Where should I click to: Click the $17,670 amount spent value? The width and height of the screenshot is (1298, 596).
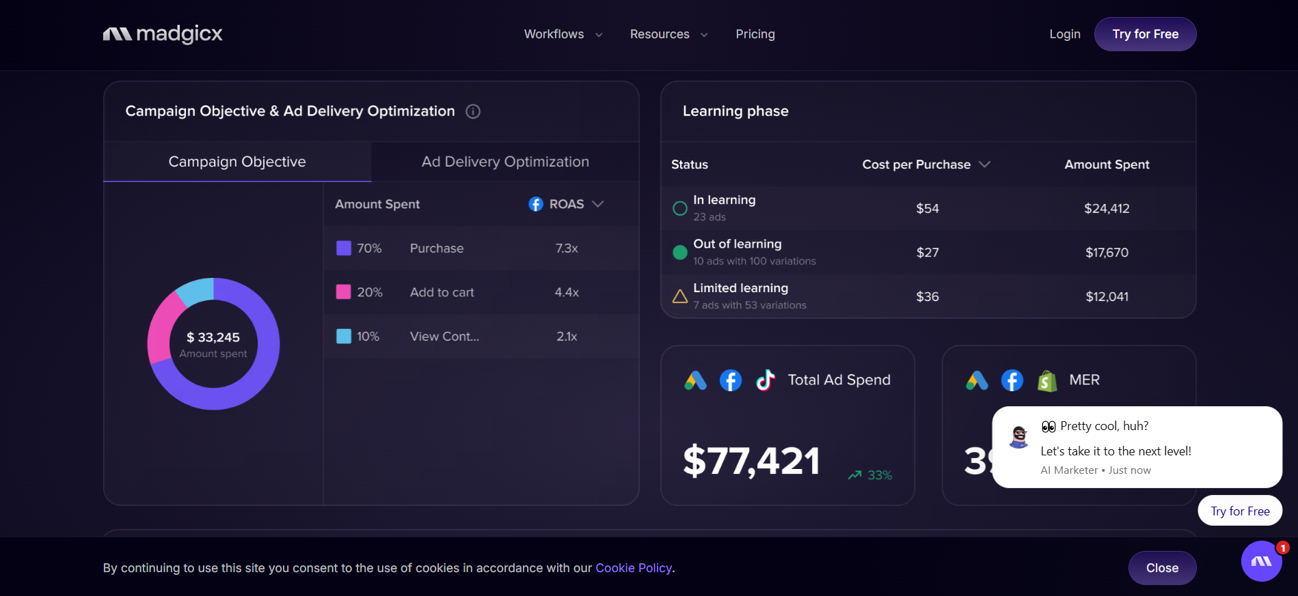pos(1107,253)
